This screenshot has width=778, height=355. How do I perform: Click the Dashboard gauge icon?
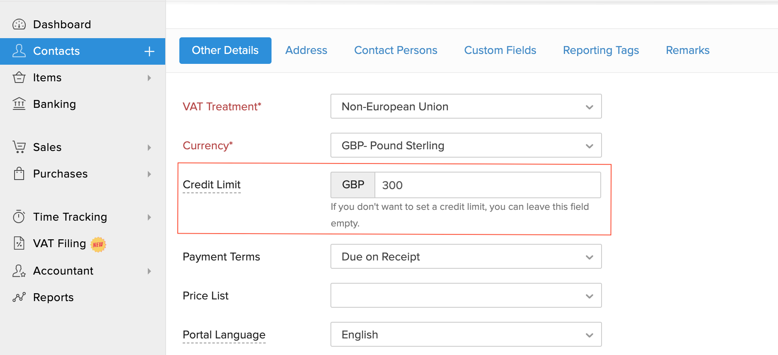tap(19, 24)
